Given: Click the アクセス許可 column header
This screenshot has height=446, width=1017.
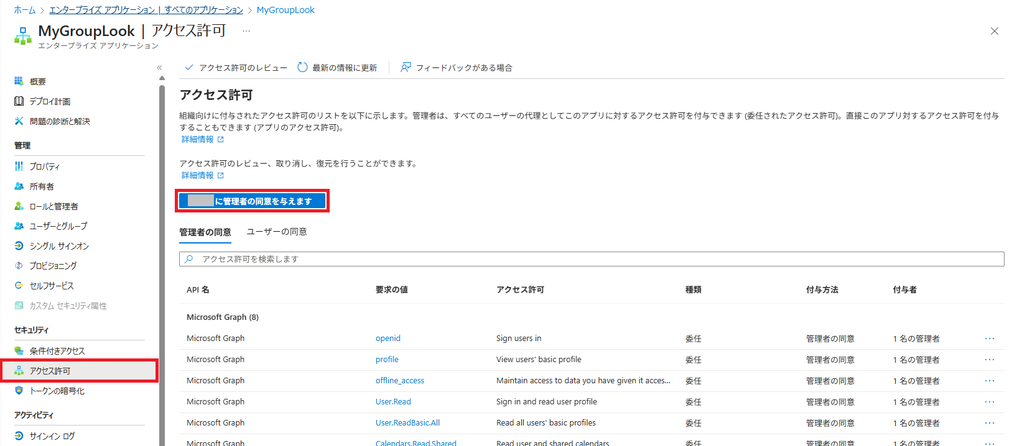Looking at the screenshot, I should tap(520, 289).
